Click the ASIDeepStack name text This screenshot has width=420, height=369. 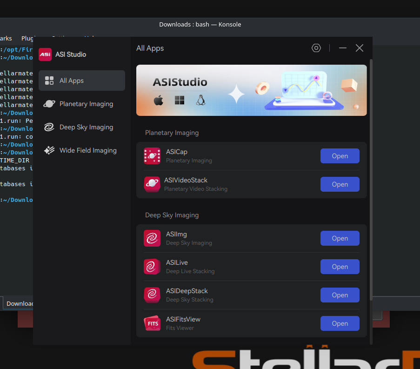coord(187,291)
